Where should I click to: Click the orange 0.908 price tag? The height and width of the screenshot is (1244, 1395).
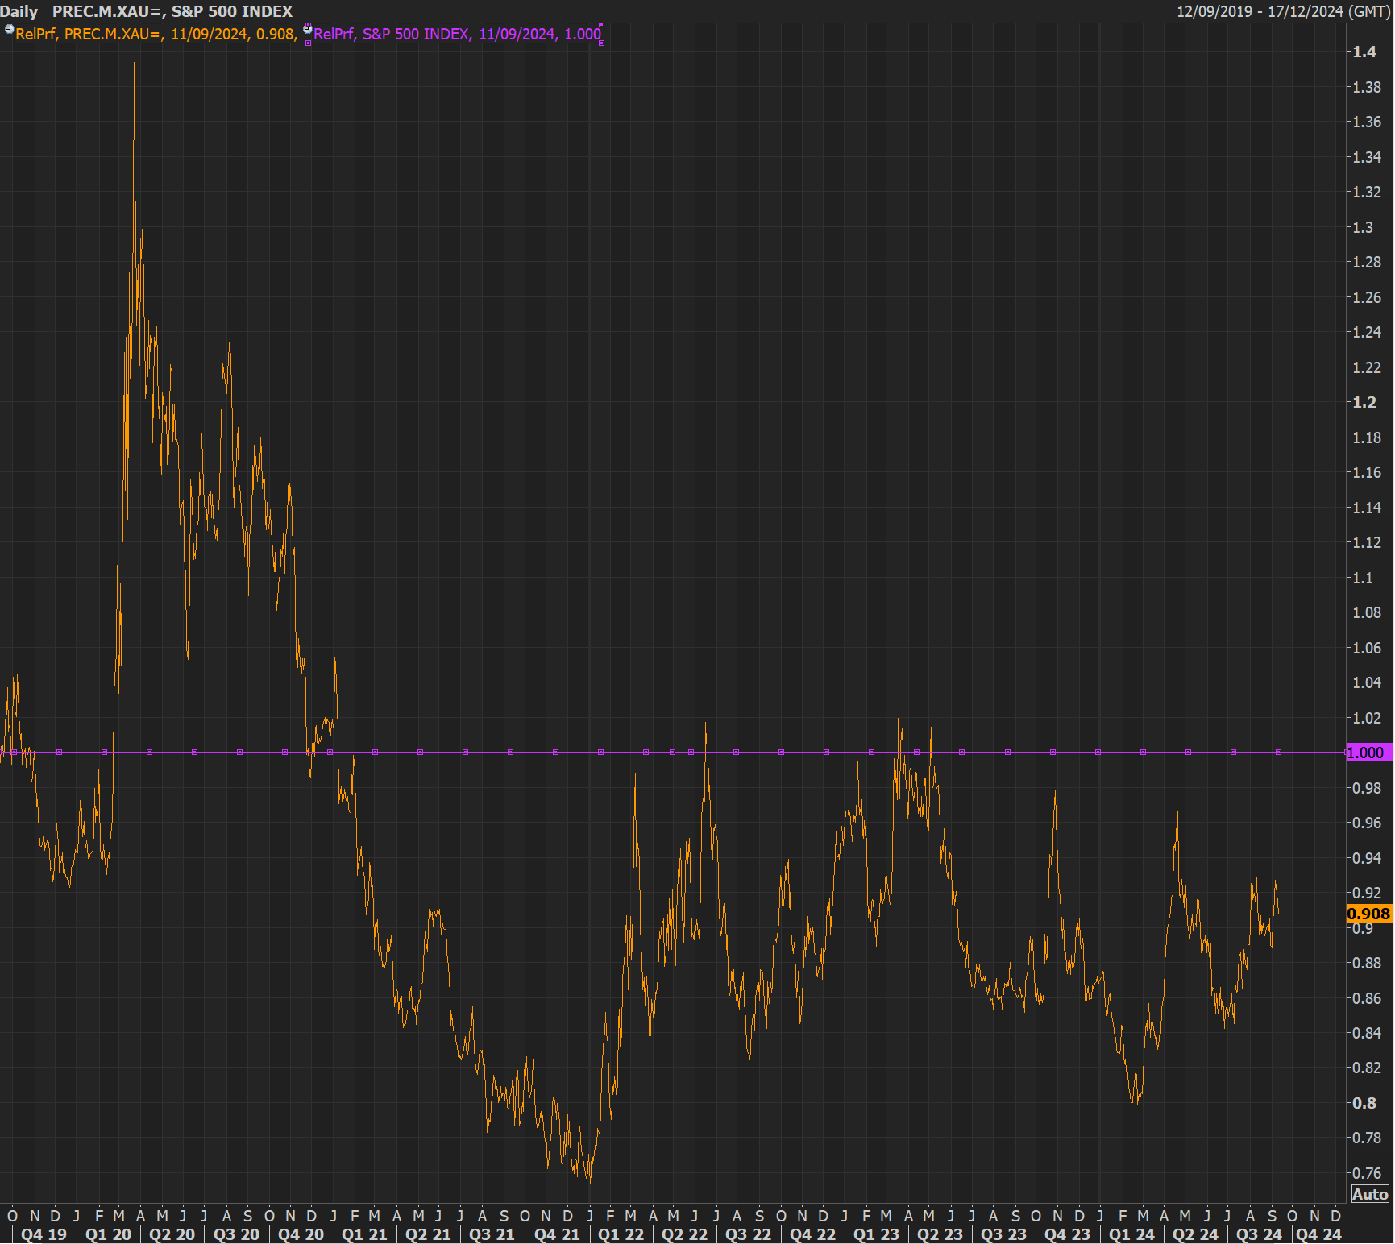click(x=1368, y=914)
